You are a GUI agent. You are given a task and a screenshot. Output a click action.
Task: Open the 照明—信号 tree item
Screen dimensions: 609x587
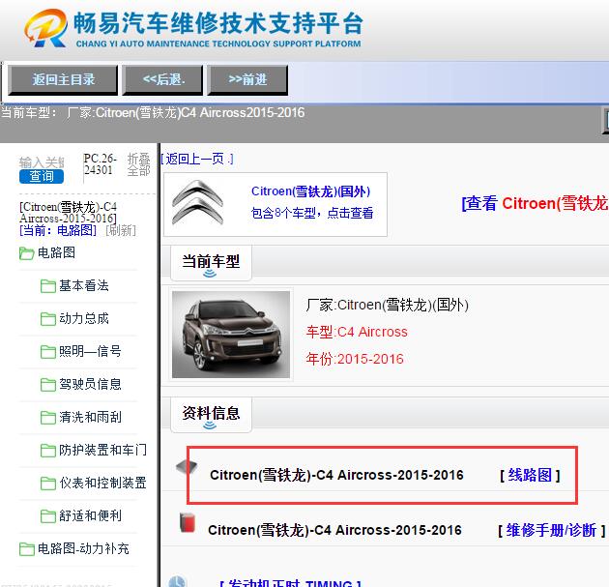90,351
